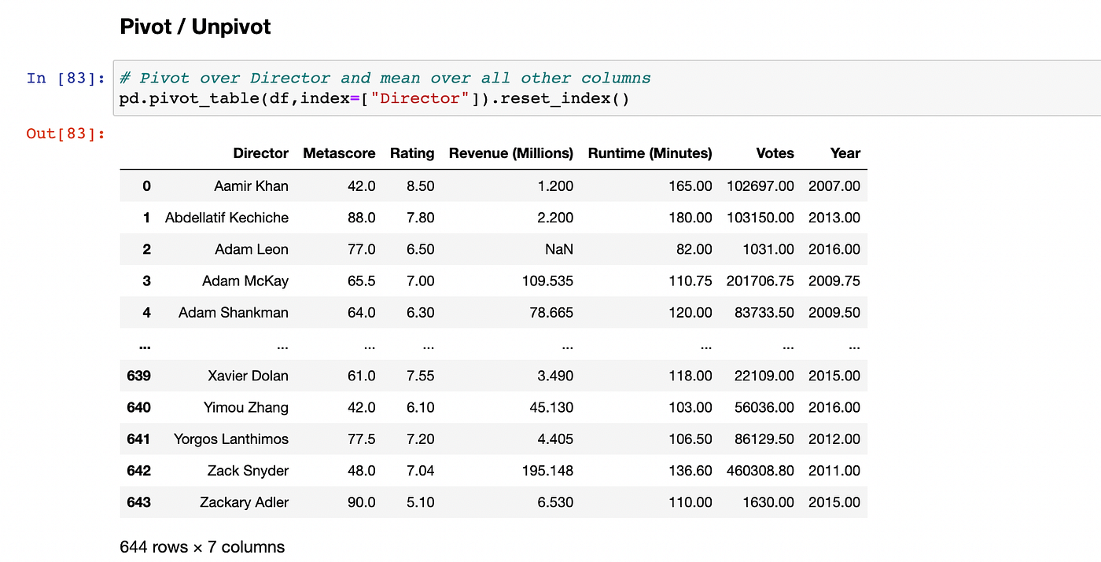Select the Metascore column header
This screenshot has height=562, width=1101.
point(339,153)
